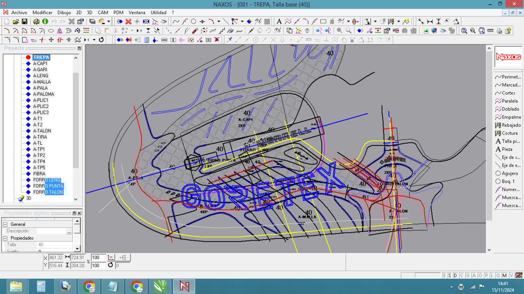The width and height of the screenshot is (524, 294).
Task: Select the ellipse tool in second toolbar
Action: coord(51,31)
